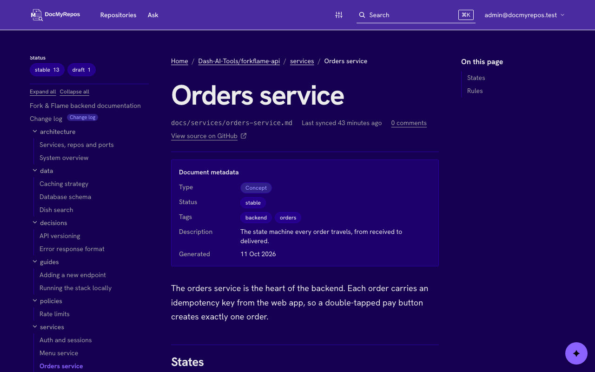
Task: Open the AI assistant sparkle button
Action: [x=576, y=353]
